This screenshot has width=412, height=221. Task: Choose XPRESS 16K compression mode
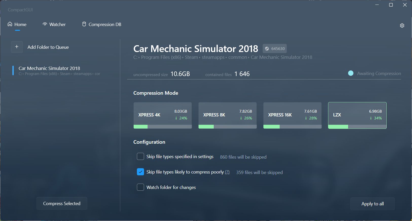tap(292, 115)
